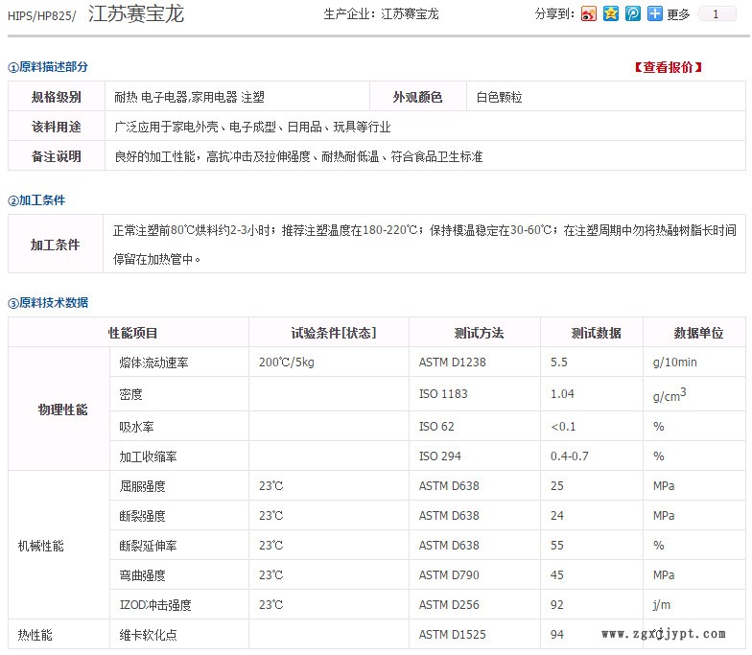This screenshot has width=752, height=655.
Task: Click the 55 elongation value
Action: pyautogui.click(x=556, y=545)
